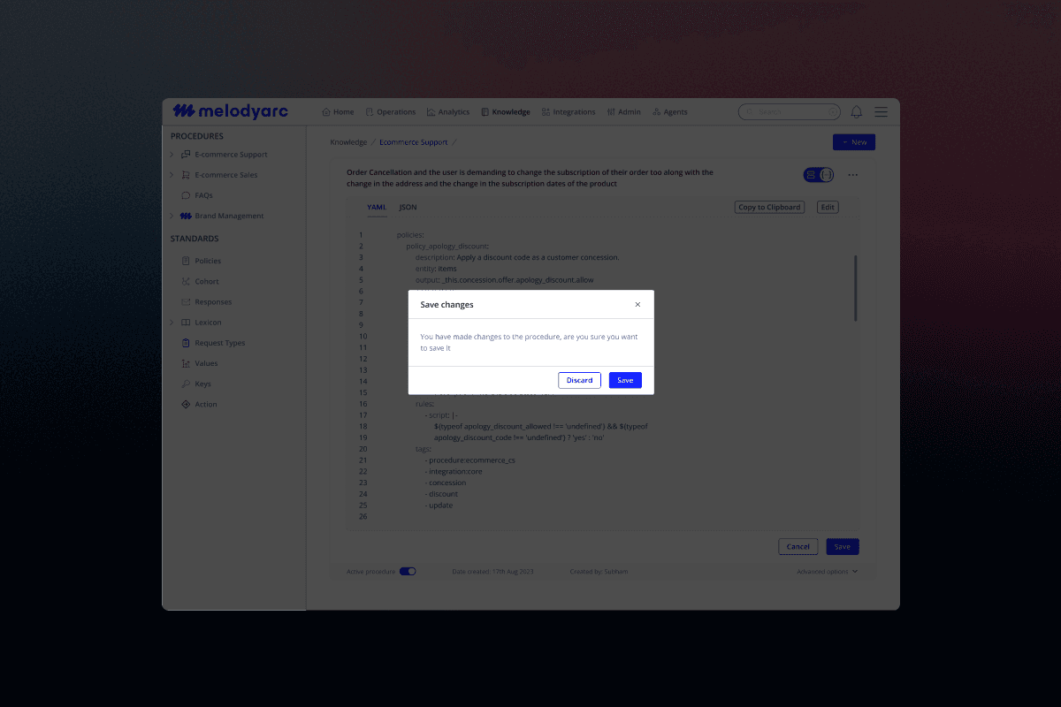Screen dimensions: 1061x707
Task: Select the right segment of view switch
Action: [x=827, y=175]
